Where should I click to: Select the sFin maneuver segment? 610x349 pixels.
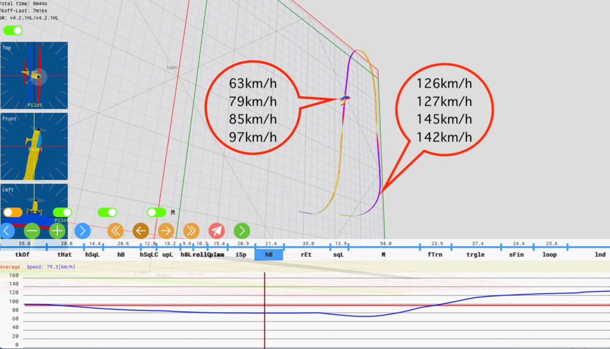tap(516, 254)
